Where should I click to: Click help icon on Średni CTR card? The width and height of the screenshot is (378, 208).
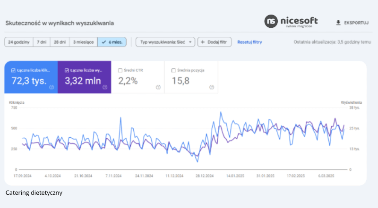(158, 87)
